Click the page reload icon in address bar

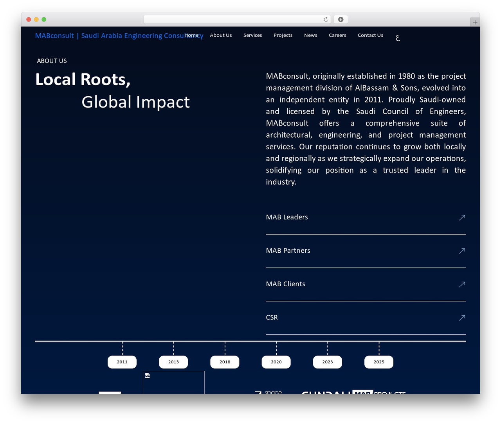[x=326, y=20]
